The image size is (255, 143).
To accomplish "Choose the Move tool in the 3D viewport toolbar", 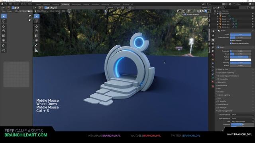I will (36, 26).
